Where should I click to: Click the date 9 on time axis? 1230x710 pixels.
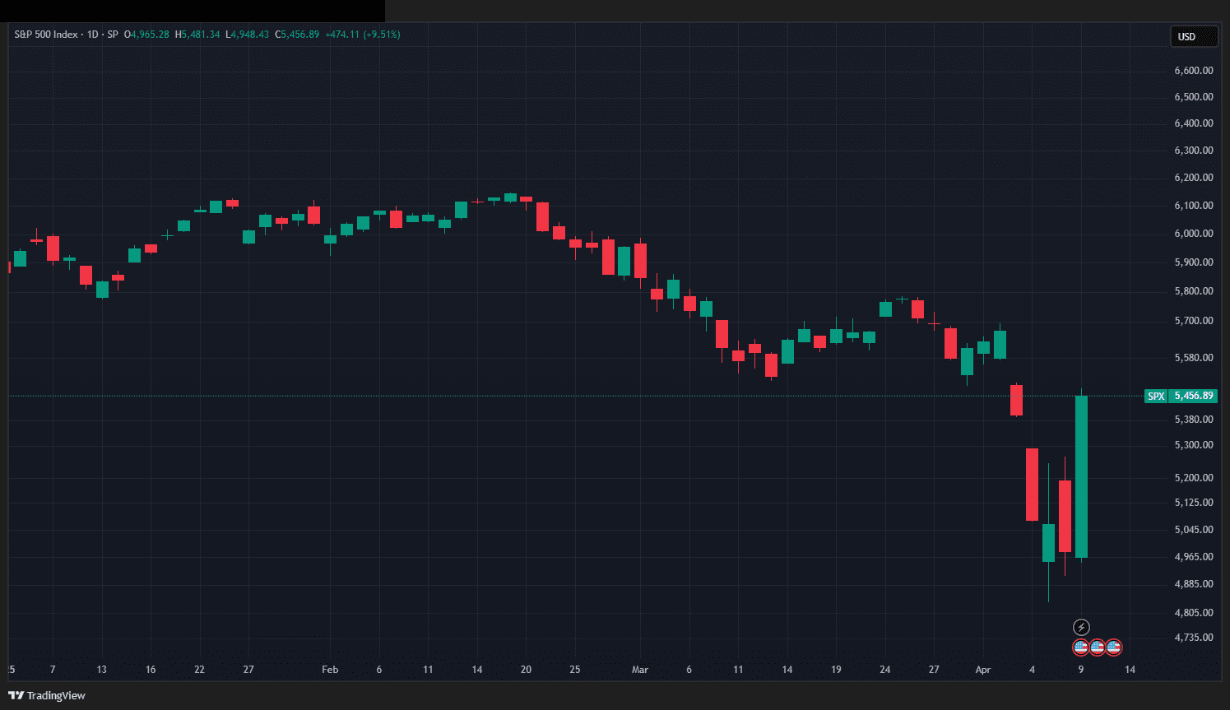(x=1081, y=670)
